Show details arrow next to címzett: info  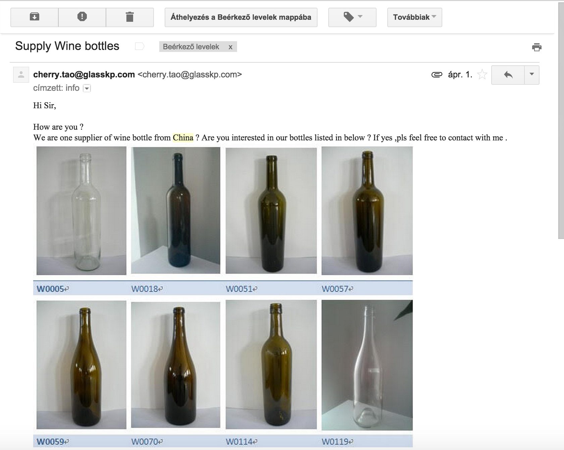point(87,88)
